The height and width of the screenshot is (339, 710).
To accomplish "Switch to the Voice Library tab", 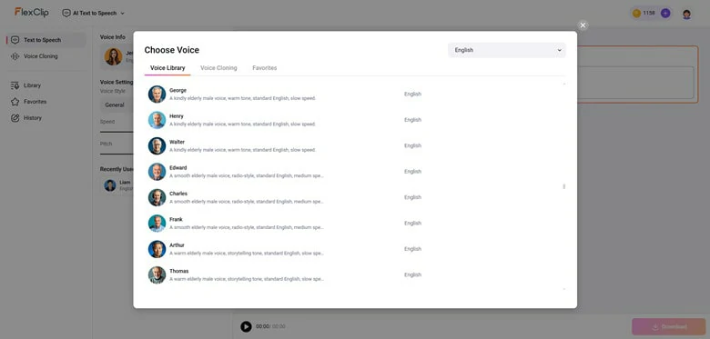I will pos(167,68).
